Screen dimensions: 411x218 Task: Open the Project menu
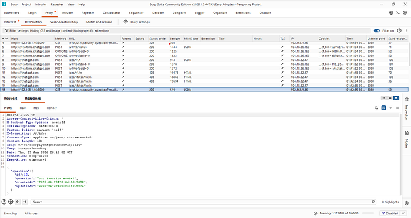point(26,4)
